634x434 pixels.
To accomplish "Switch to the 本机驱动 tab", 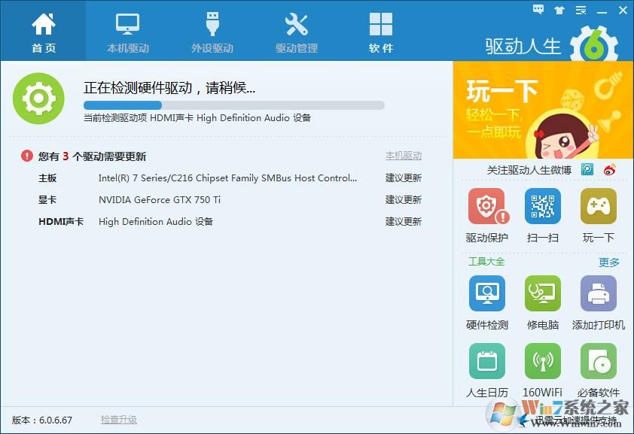I will (128, 31).
